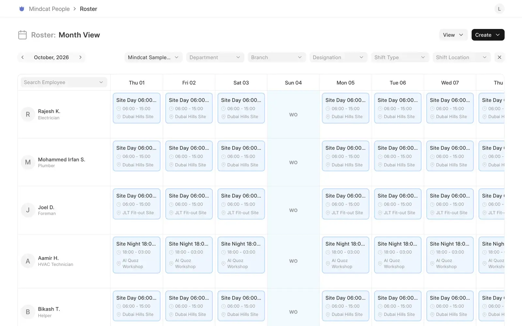Screen dimensions: 522x326
Task: Click October, 2026 month label
Action: pyautogui.click(x=51, y=57)
